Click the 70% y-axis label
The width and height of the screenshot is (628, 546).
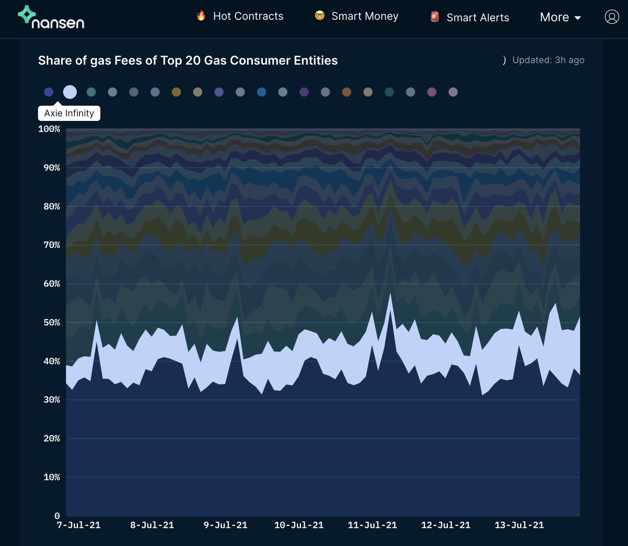tap(52, 245)
